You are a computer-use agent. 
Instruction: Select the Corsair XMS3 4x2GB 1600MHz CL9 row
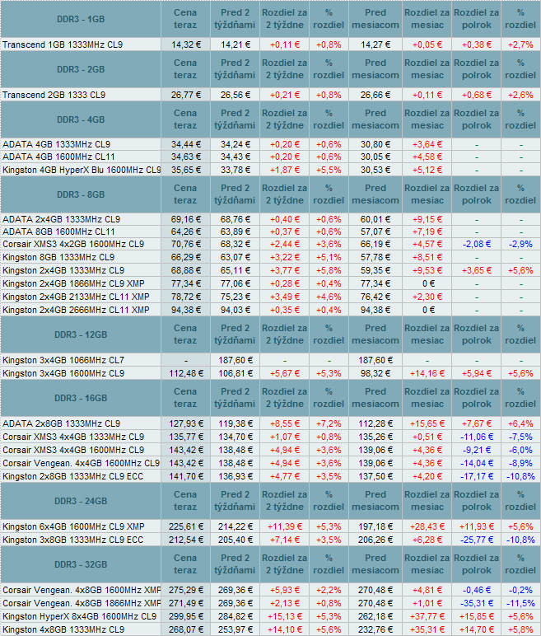[270, 244]
